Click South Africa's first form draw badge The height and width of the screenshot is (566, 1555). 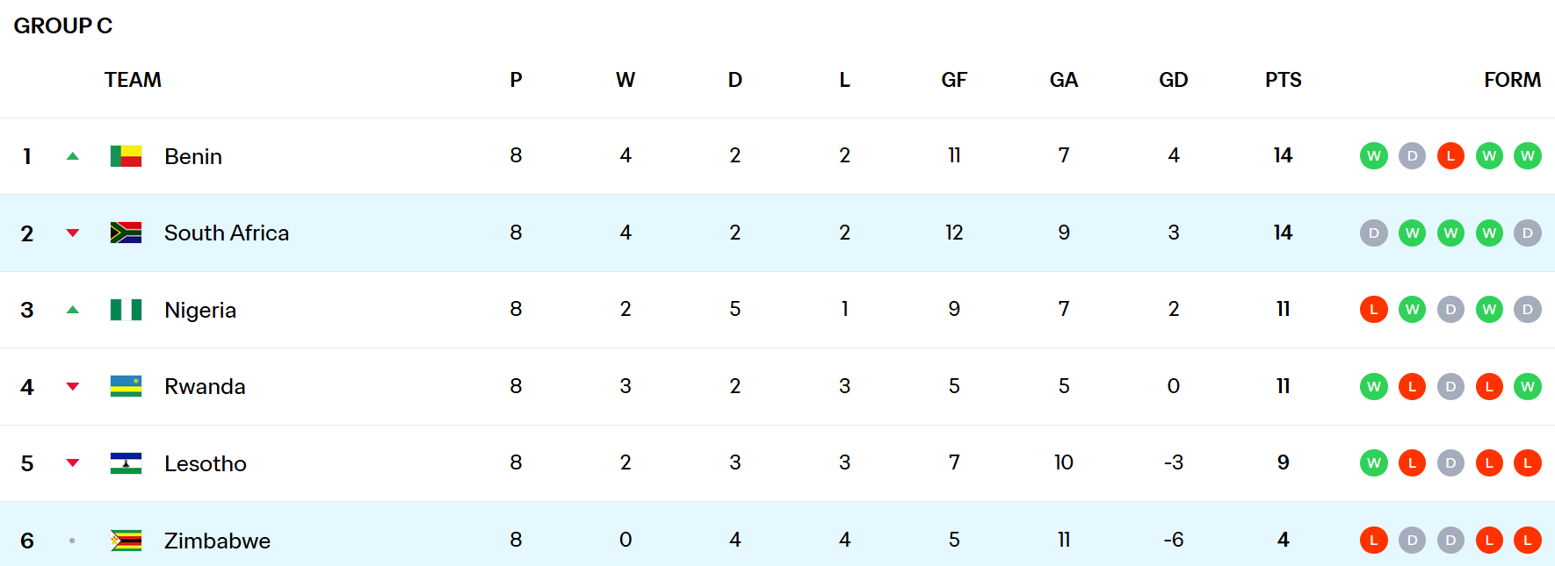tap(1374, 233)
